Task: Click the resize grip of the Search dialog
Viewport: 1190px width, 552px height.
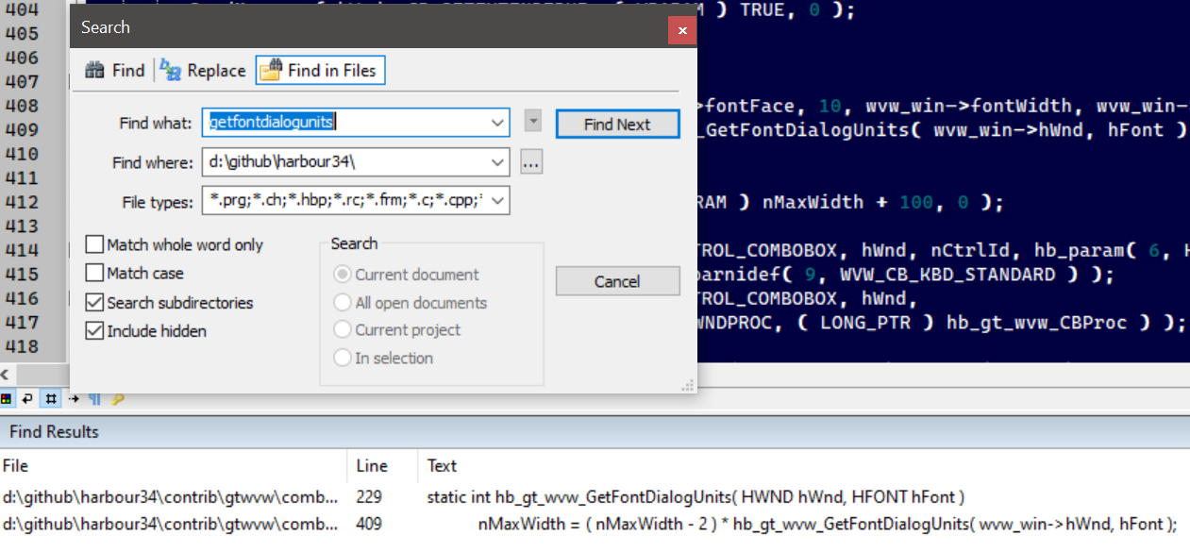Action: pos(688,384)
